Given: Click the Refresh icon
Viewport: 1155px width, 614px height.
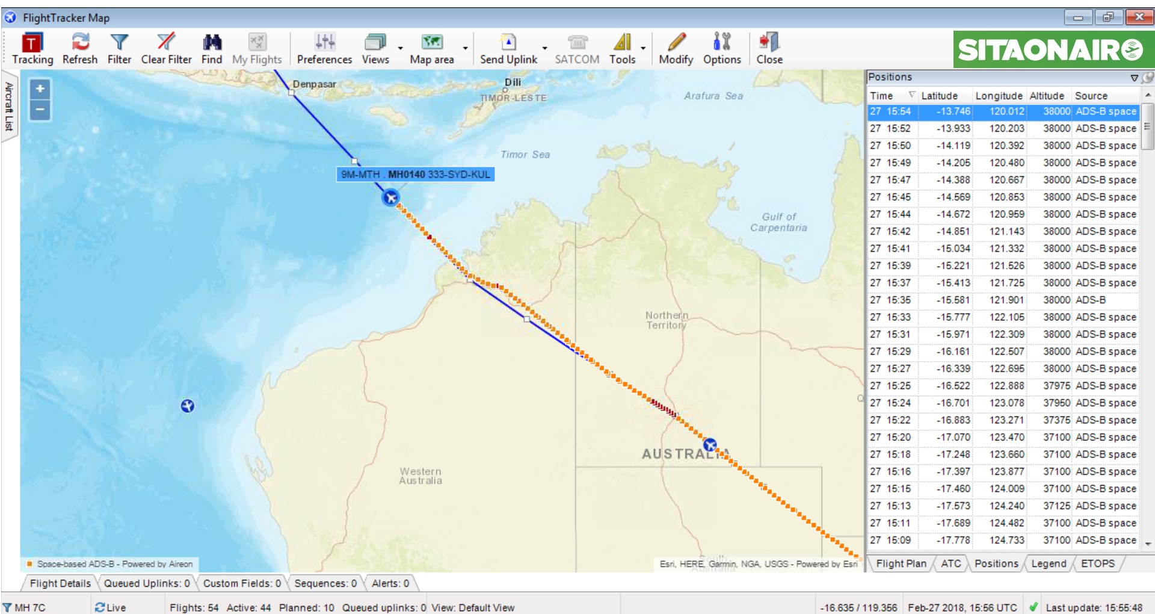Looking at the screenshot, I should pyautogui.click(x=80, y=48).
